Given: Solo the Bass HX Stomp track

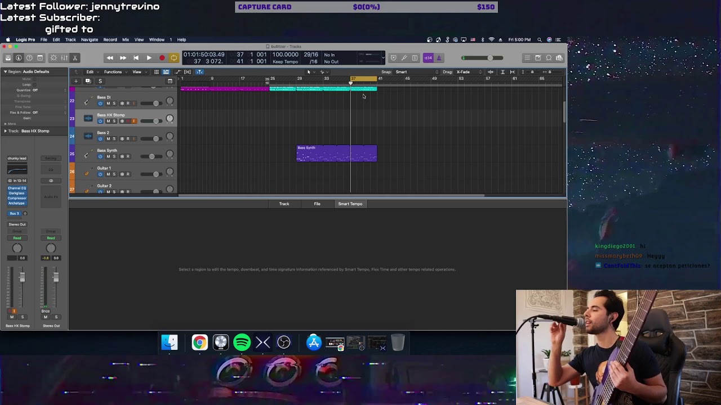Looking at the screenshot, I should pos(114,121).
